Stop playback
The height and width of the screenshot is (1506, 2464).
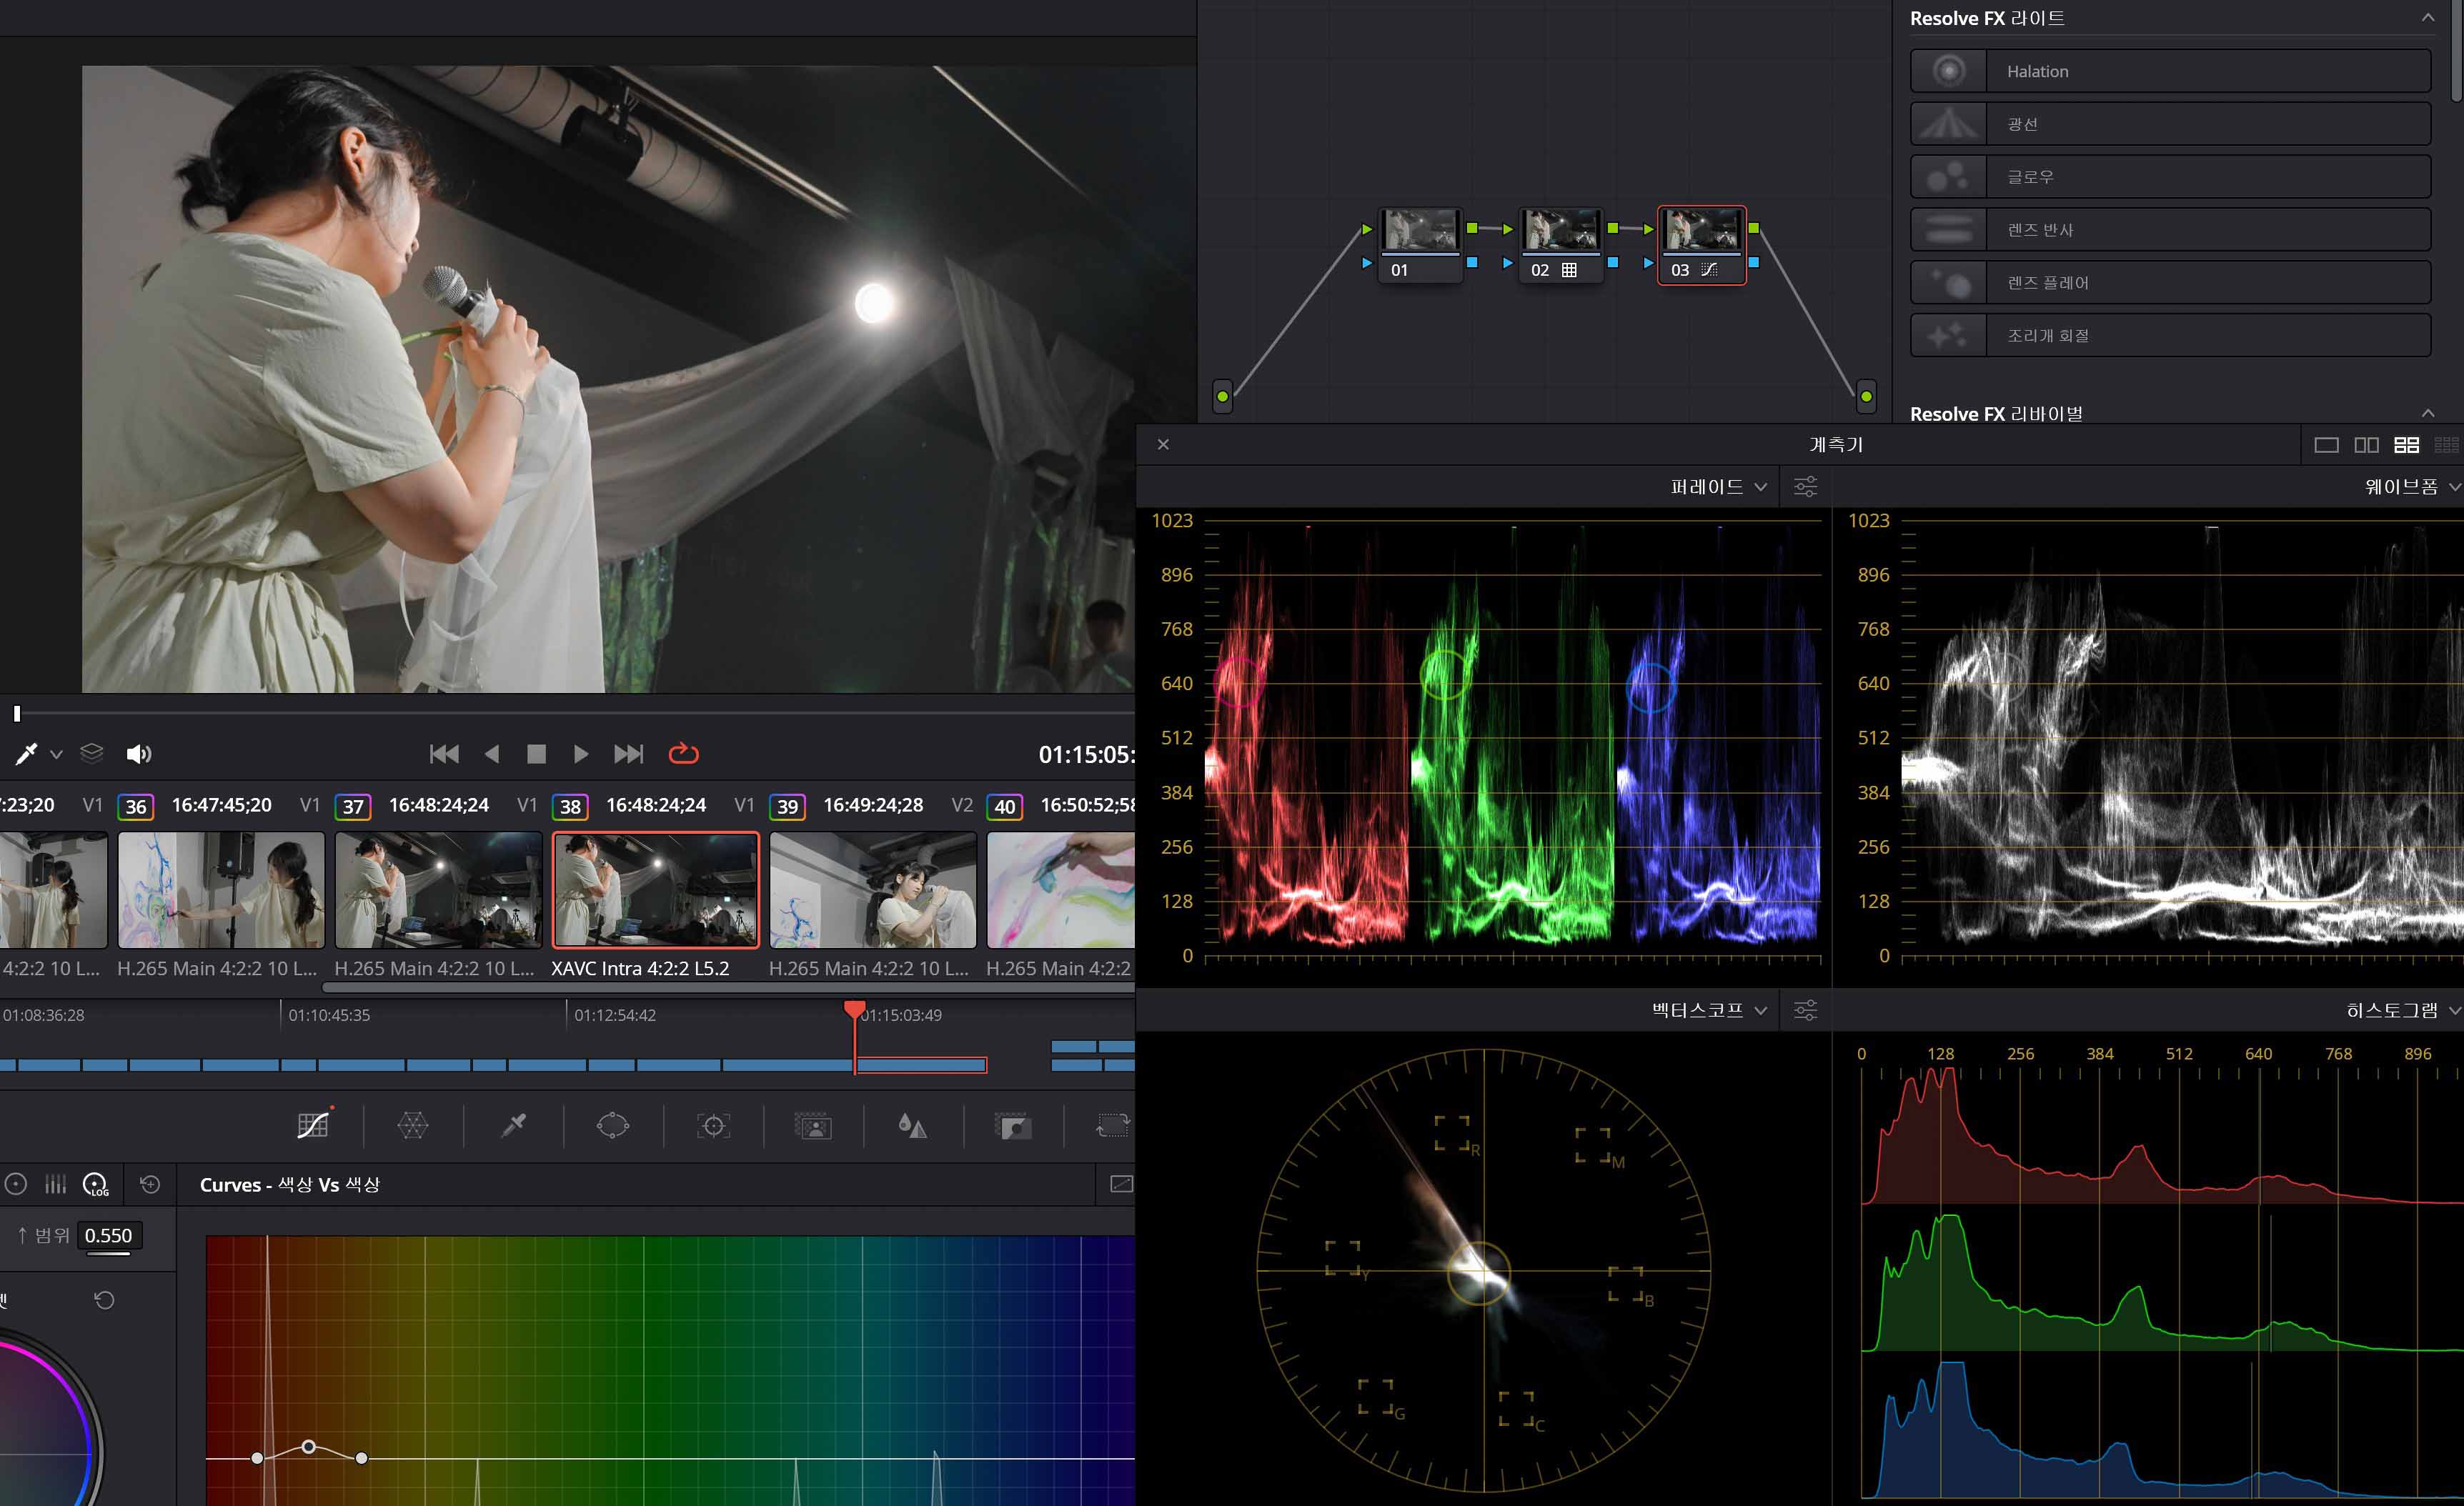pyautogui.click(x=536, y=754)
